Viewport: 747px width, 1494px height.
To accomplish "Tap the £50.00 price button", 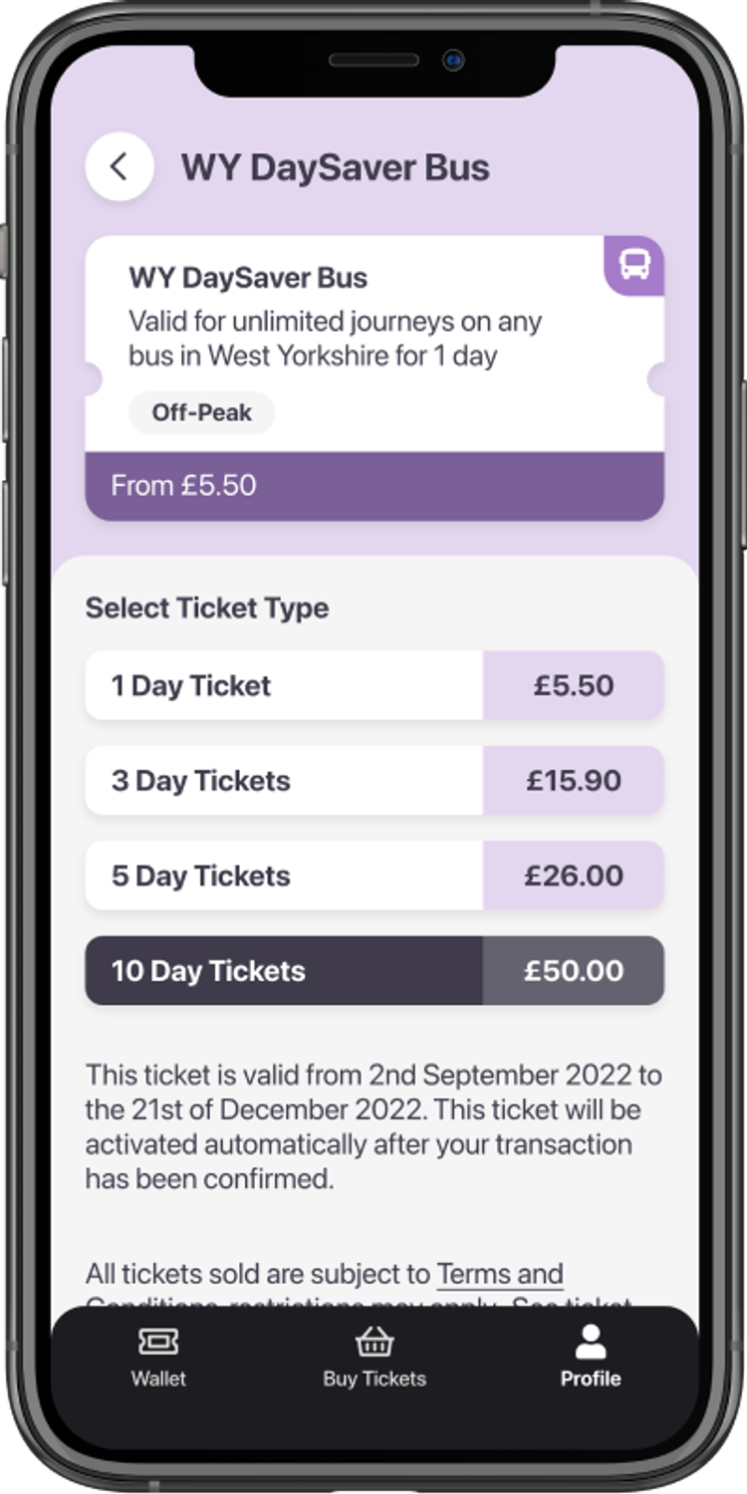I will pyautogui.click(x=574, y=971).
